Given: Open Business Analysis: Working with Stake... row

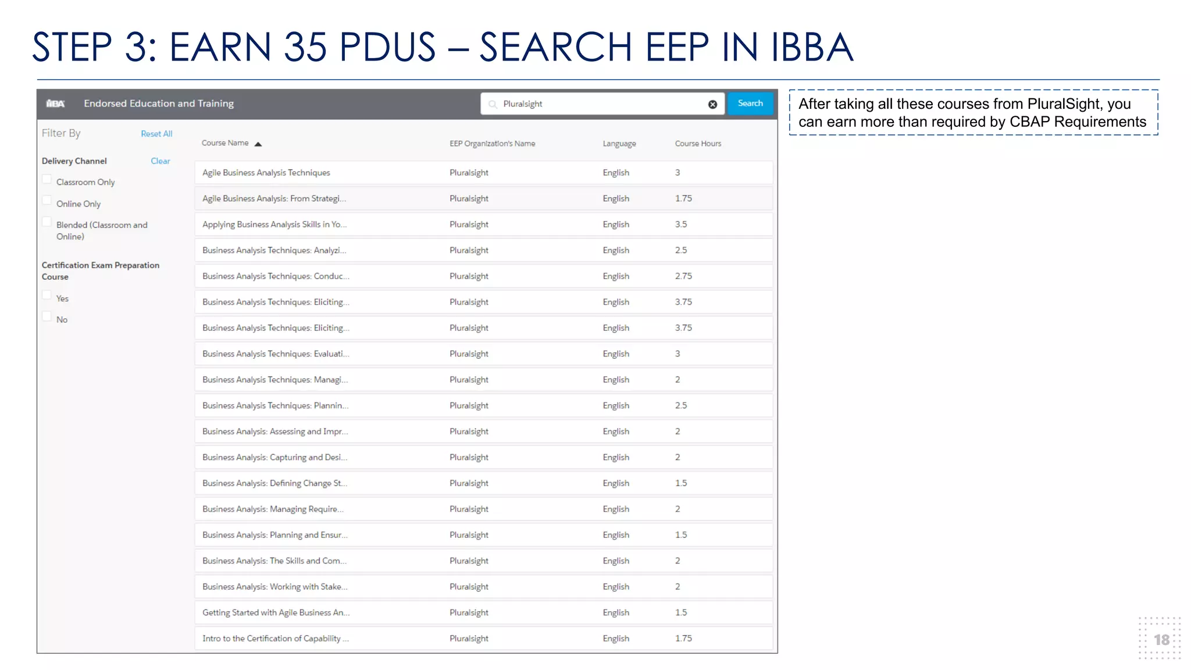Looking at the screenshot, I should point(484,587).
